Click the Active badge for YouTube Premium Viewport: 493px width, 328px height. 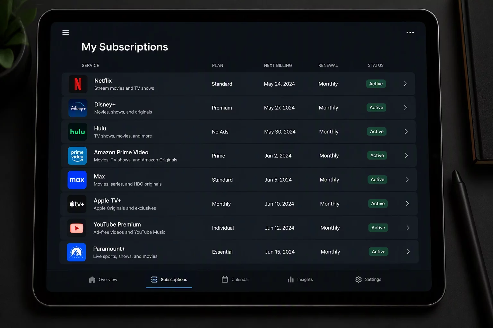(x=378, y=227)
